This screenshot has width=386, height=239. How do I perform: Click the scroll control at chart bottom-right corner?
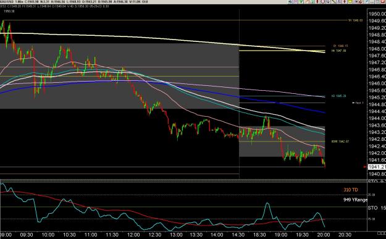tap(382, 233)
